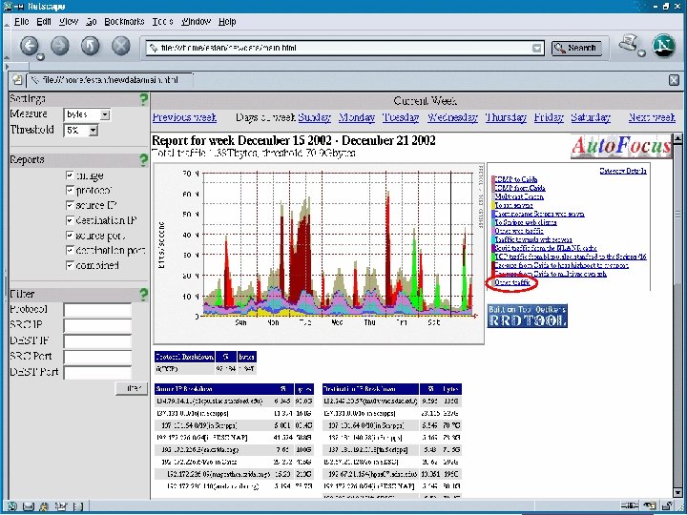Open the Measure dropdown set to bytes

point(87,114)
